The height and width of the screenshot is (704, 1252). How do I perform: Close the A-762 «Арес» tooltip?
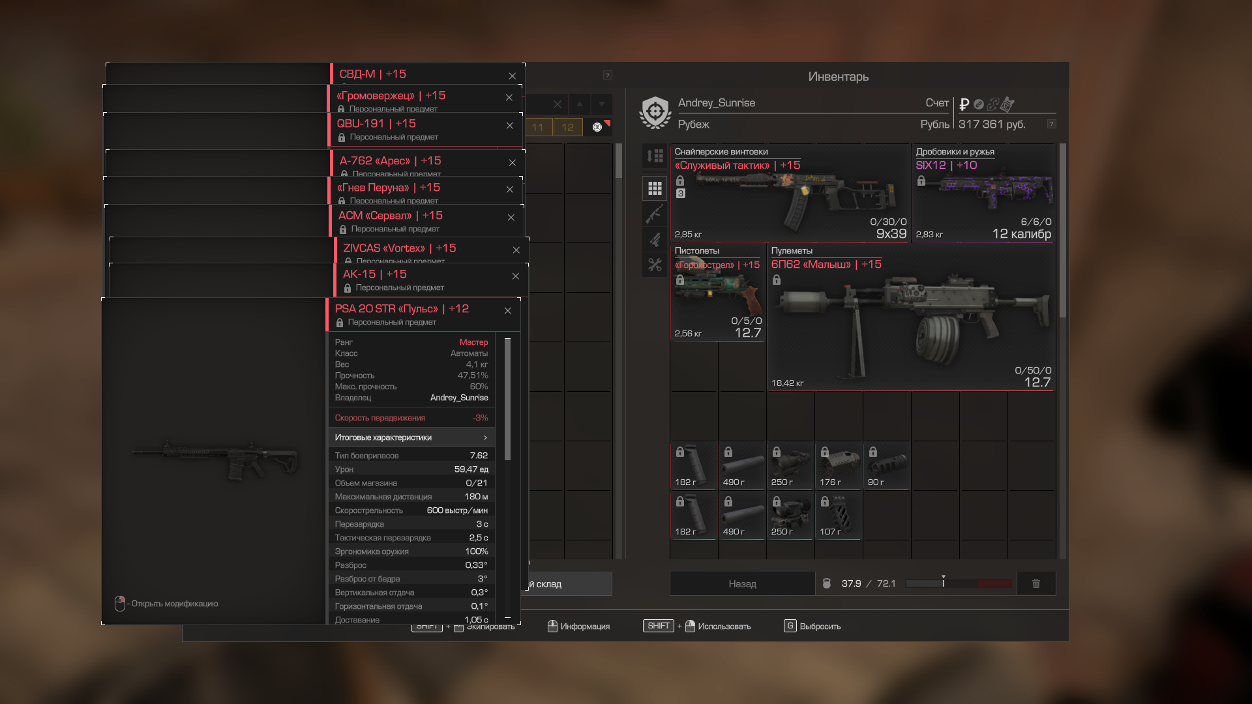pyautogui.click(x=513, y=163)
